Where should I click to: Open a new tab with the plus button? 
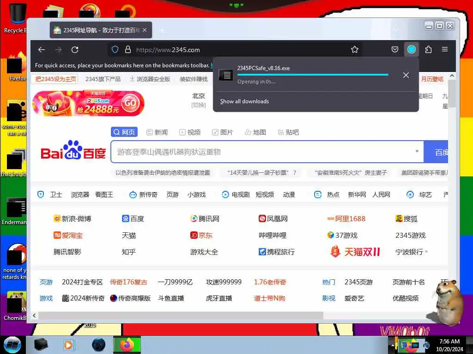point(163,30)
